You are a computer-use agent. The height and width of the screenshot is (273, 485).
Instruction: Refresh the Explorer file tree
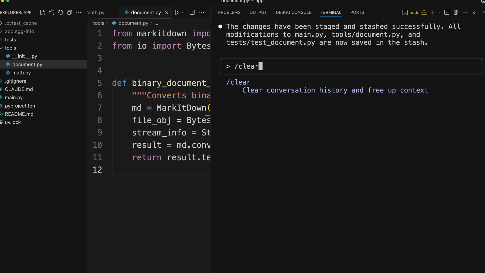[x=61, y=12]
